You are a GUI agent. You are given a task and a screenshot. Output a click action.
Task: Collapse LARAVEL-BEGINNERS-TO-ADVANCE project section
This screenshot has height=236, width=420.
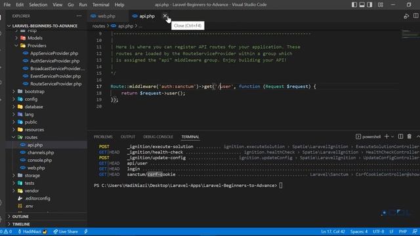(45, 26)
